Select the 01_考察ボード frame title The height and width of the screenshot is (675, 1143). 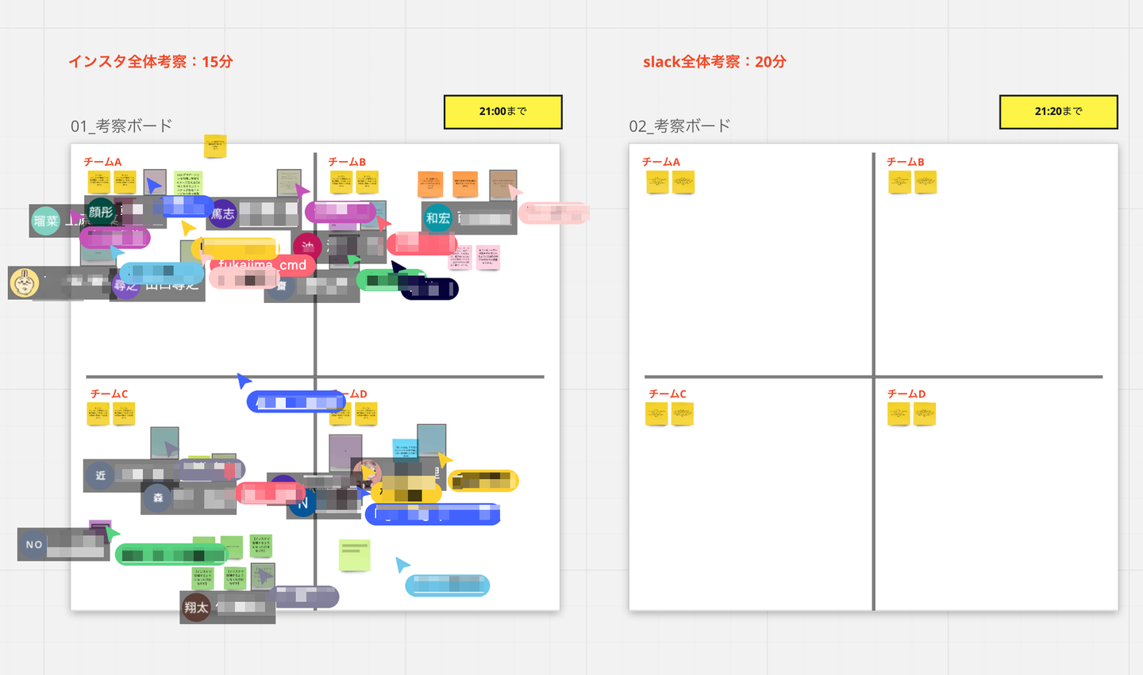[121, 126]
